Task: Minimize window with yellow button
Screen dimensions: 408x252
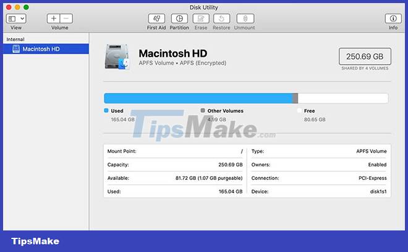Action: [17, 7]
